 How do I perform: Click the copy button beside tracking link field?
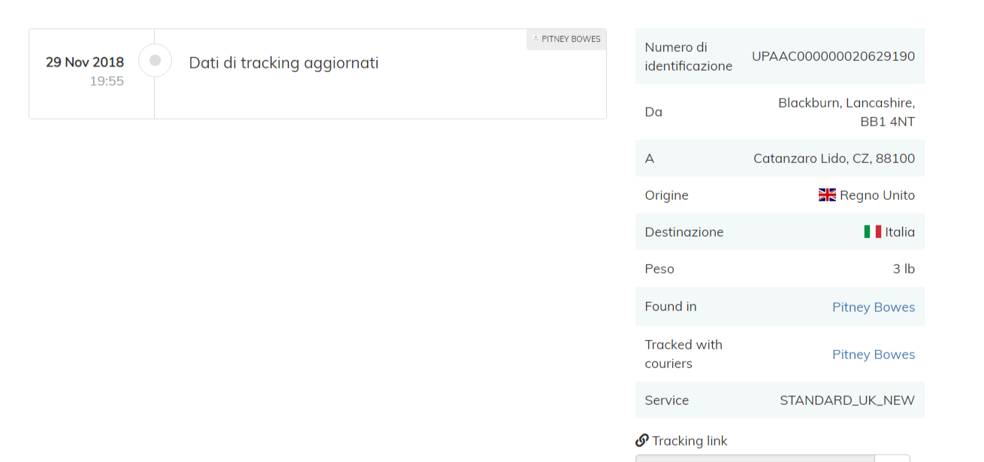[892, 458]
